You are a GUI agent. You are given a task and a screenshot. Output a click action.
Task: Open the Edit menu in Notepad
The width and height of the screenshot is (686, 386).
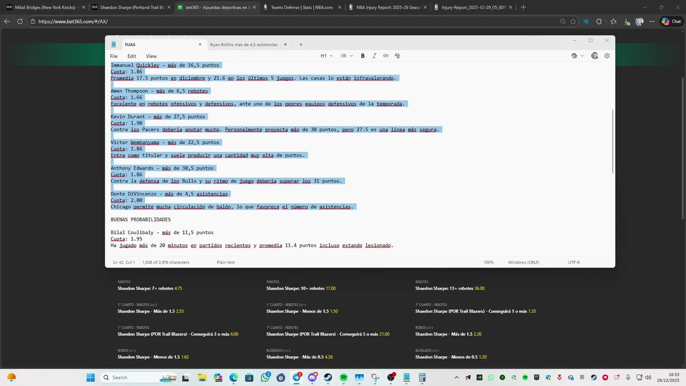132,56
